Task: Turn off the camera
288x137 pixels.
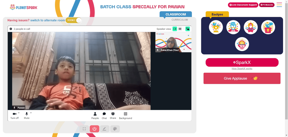Action: [x=14, y=116]
